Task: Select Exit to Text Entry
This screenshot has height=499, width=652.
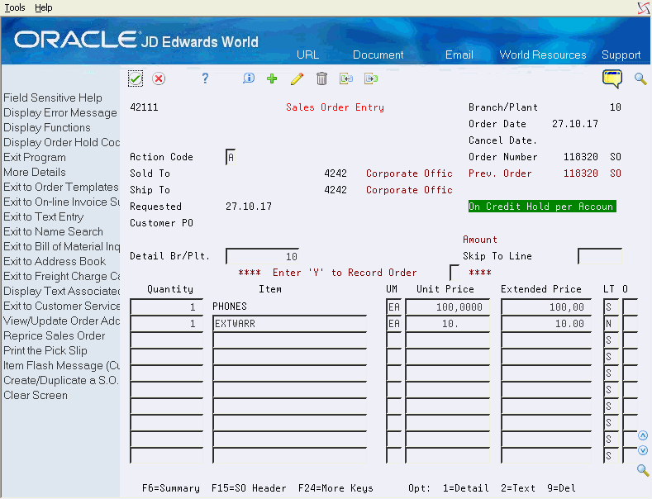Action: (44, 216)
